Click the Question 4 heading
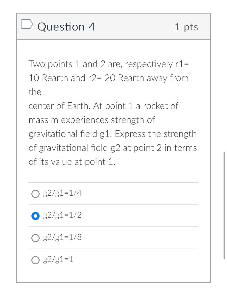Image resolution: width=227 pixels, height=292 pixels. click(x=66, y=27)
